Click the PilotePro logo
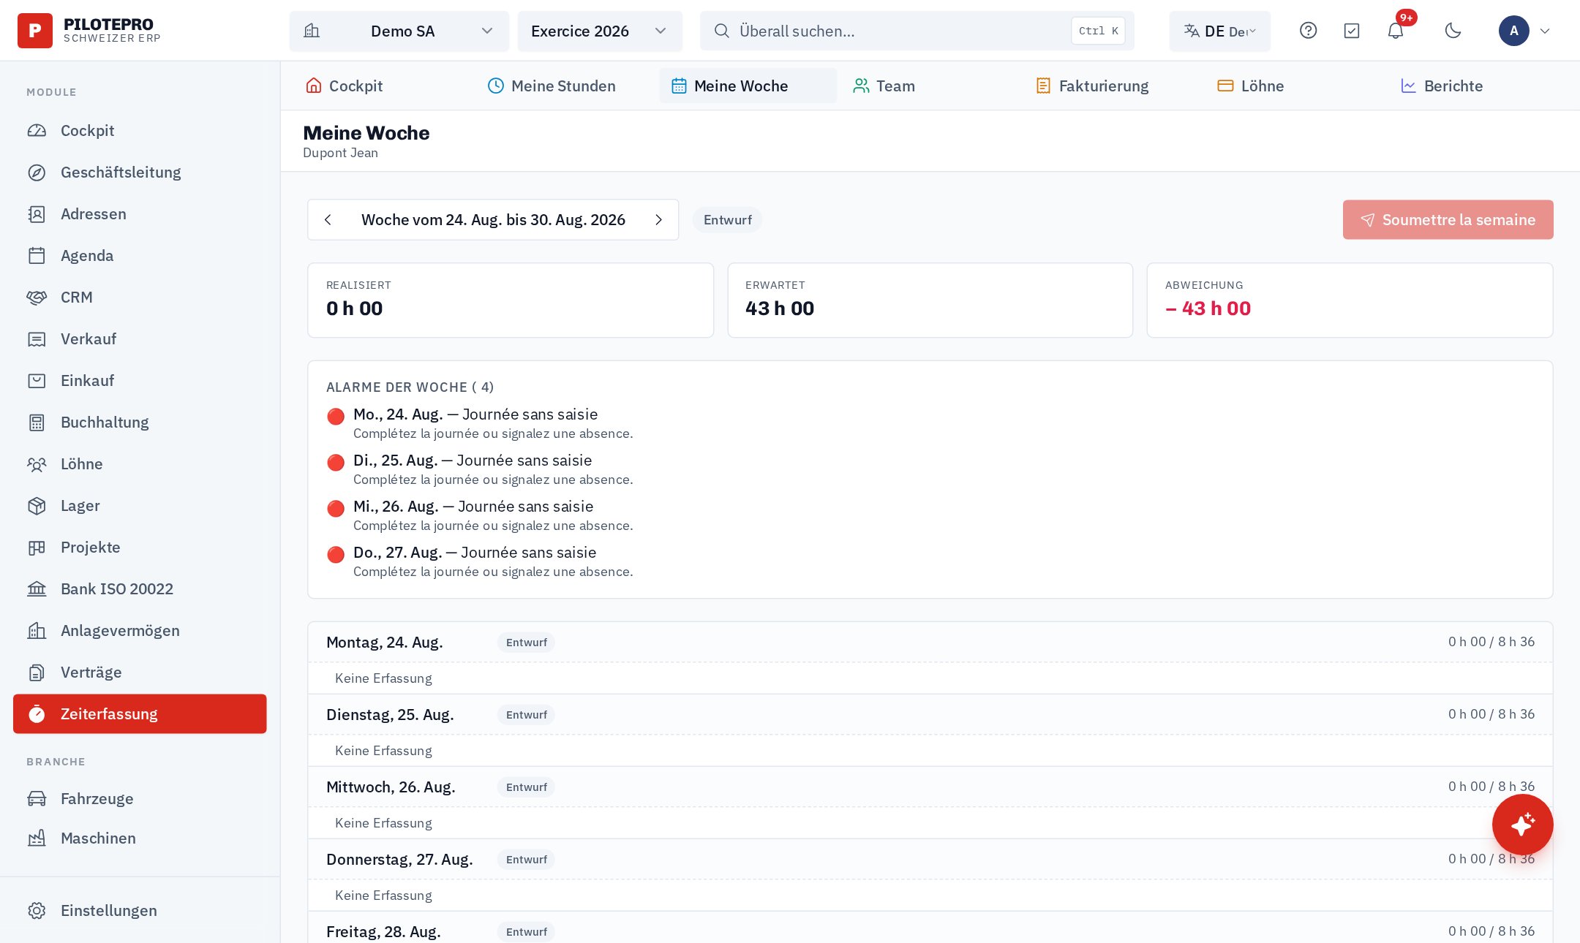 click(89, 31)
